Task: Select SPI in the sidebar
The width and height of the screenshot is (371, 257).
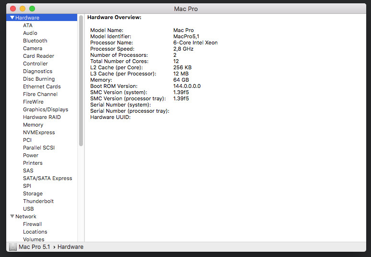Action: (27, 186)
